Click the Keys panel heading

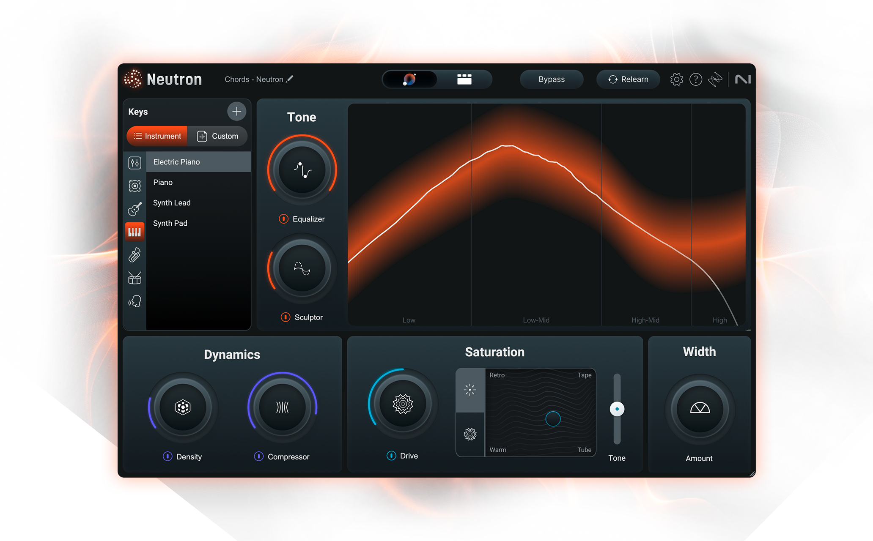tap(138, 112)
